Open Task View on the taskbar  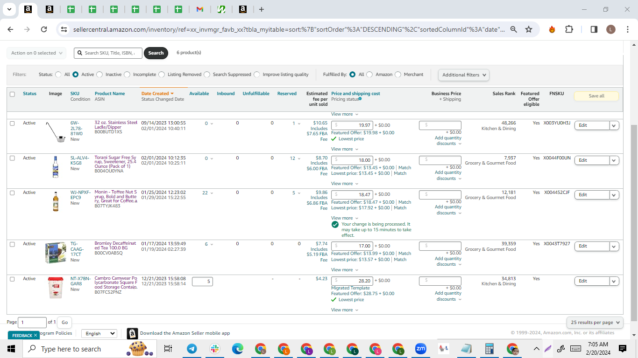168,349
